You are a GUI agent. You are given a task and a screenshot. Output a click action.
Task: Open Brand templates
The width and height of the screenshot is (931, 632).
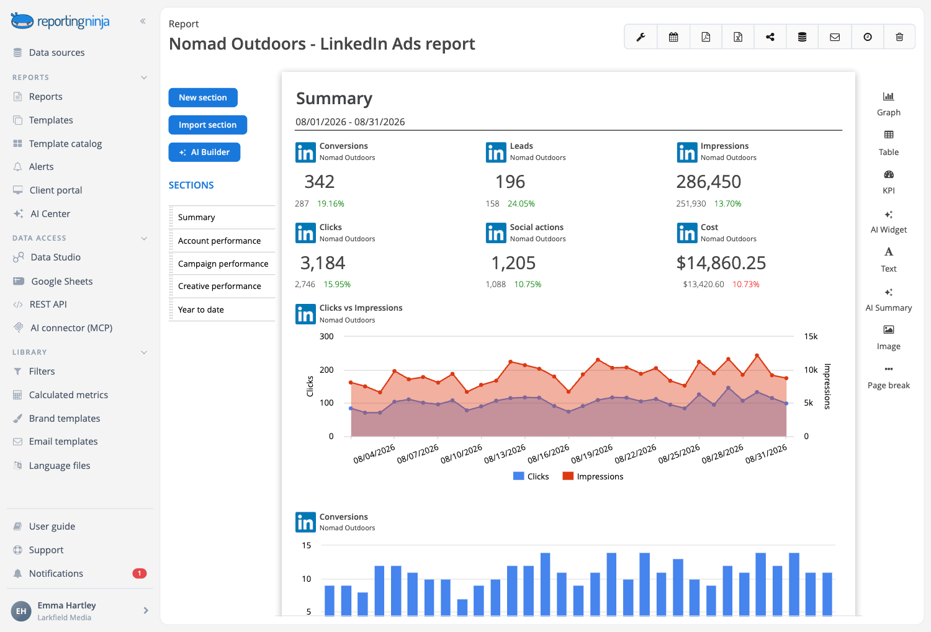(x=65, y=419)
